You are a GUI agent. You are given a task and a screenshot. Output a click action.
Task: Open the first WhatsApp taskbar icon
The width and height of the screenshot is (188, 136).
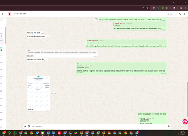[9, 133]
